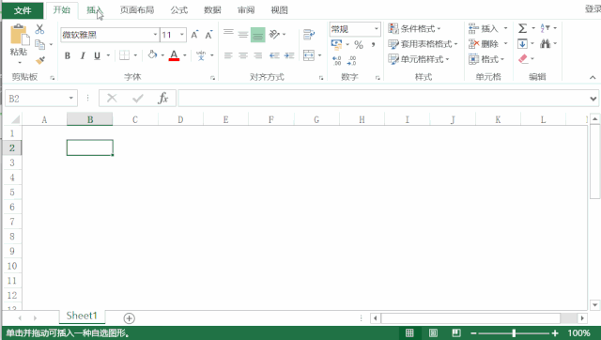Screen dimensions: 601x340
Task: Add a new sheet with plus button
Action: tap(130, 318)
